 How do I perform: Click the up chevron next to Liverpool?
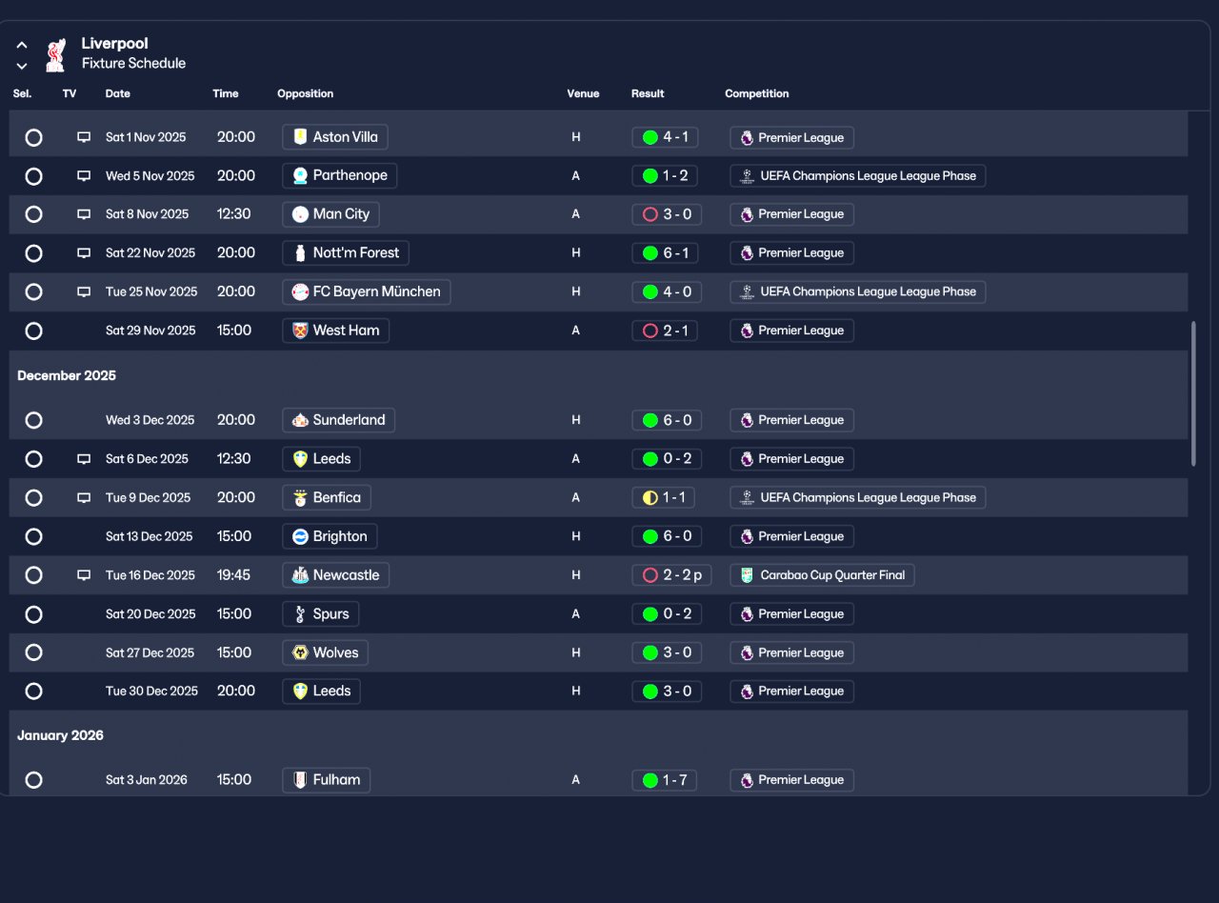pyautogui.click(x=22, y=45)
